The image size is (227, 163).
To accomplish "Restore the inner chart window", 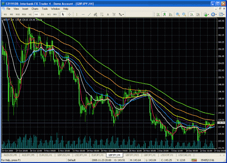I will (220, 9).
